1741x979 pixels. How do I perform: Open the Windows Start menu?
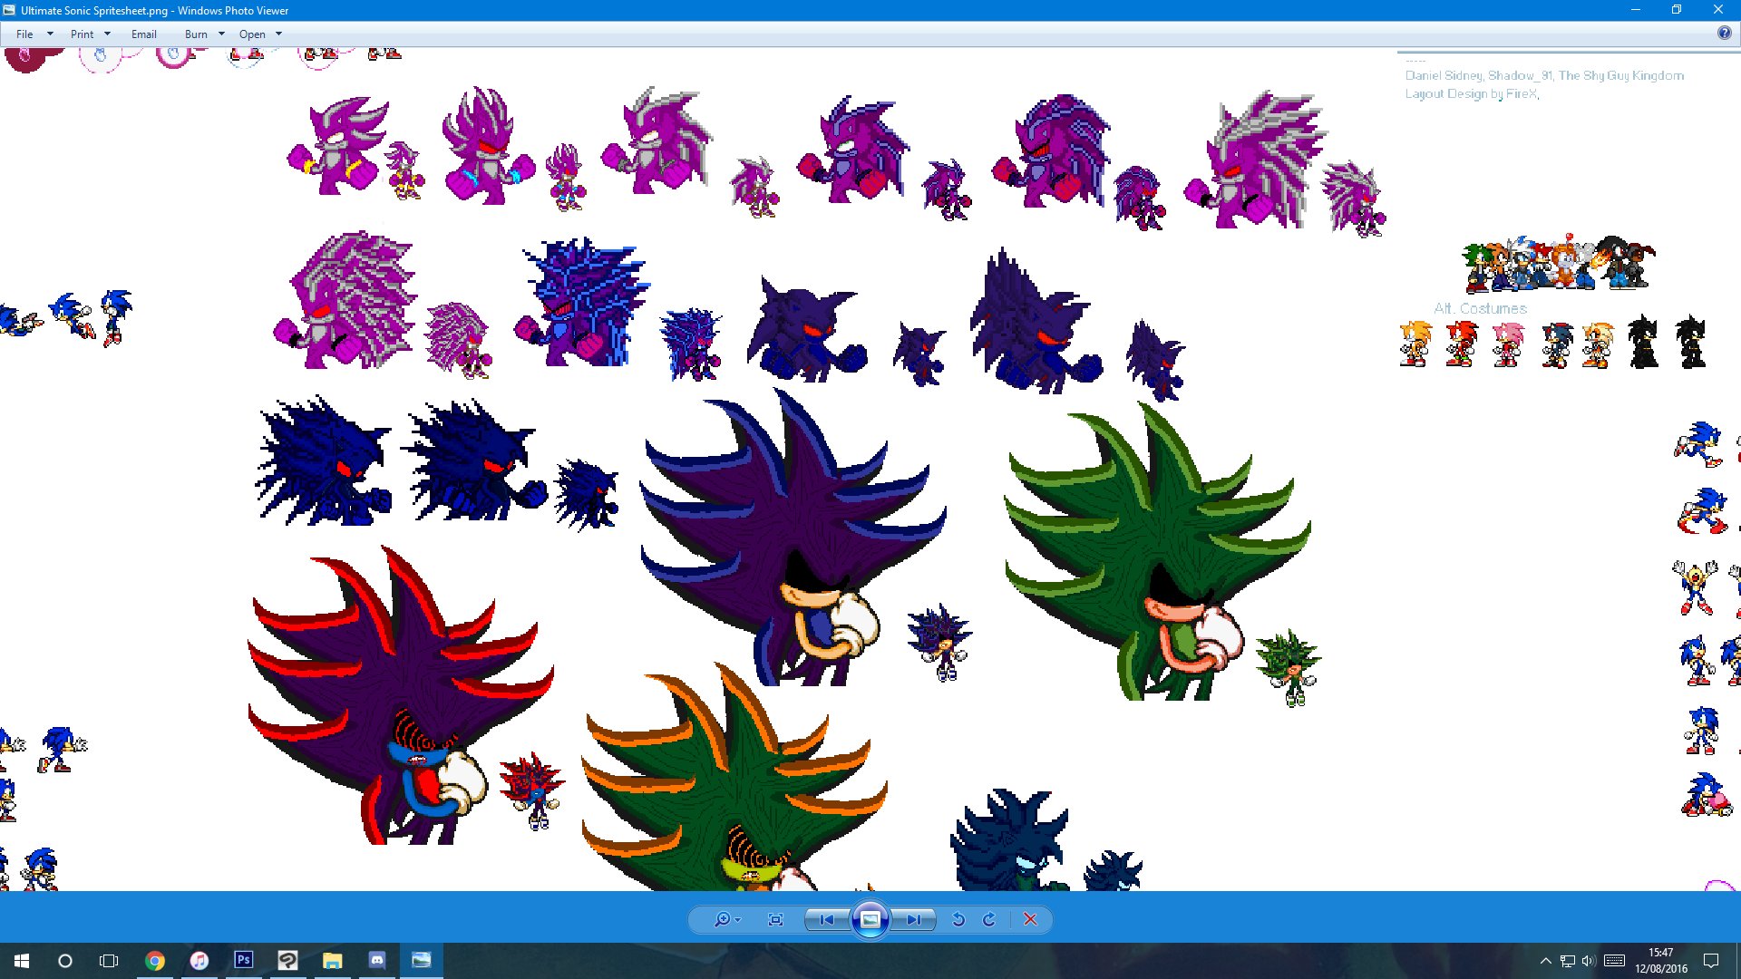pyautogui.click(x=22, y=961)
